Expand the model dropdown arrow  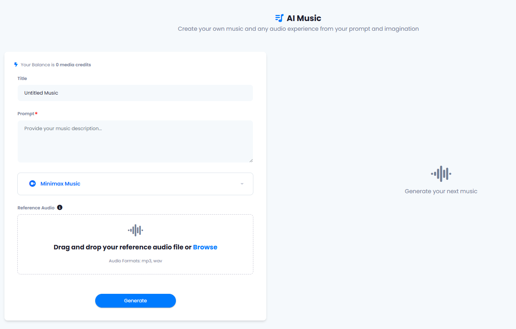point(242,184)
